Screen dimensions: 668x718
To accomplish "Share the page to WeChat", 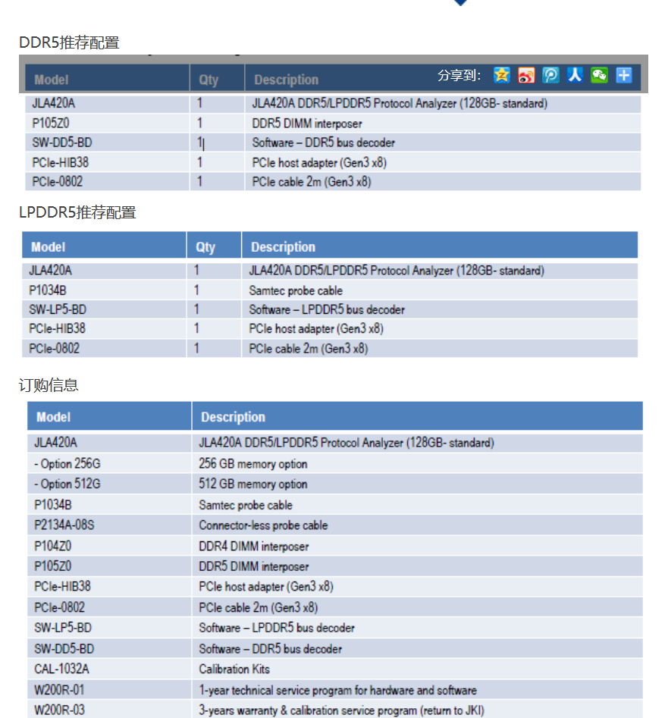I will pos(599,74).
